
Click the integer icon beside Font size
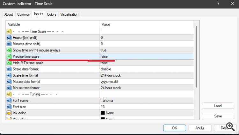(9, 107)
